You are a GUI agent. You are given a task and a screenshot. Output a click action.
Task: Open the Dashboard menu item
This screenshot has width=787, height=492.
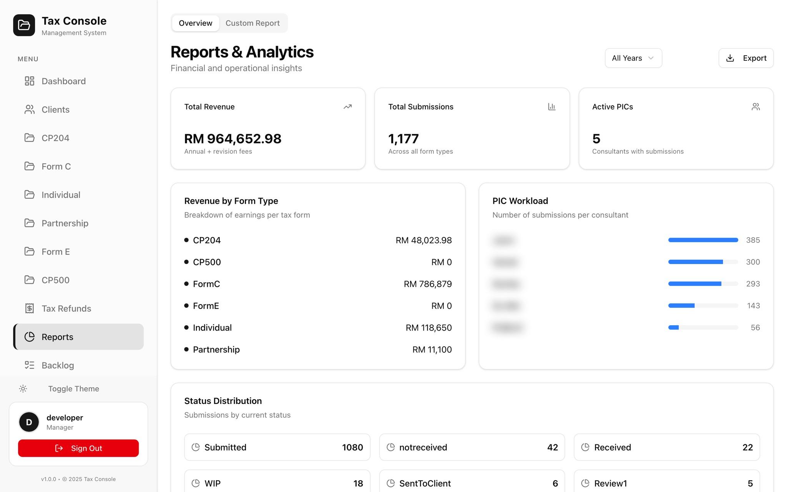[78, 81]
